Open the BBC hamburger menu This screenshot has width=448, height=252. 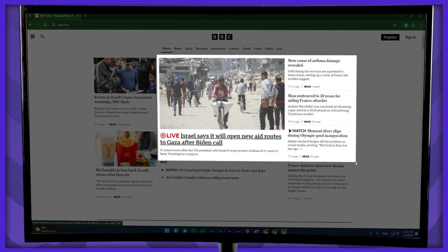32,37
